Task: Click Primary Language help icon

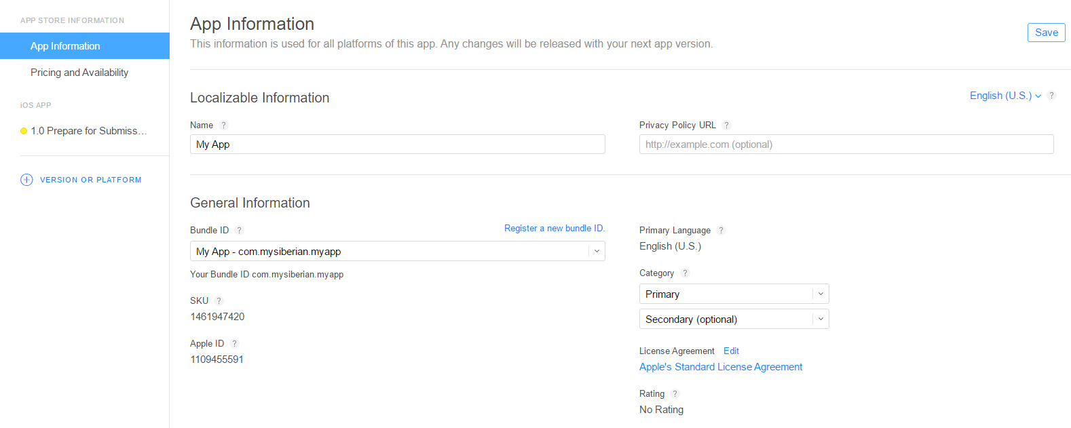Action: click(721, 231)
